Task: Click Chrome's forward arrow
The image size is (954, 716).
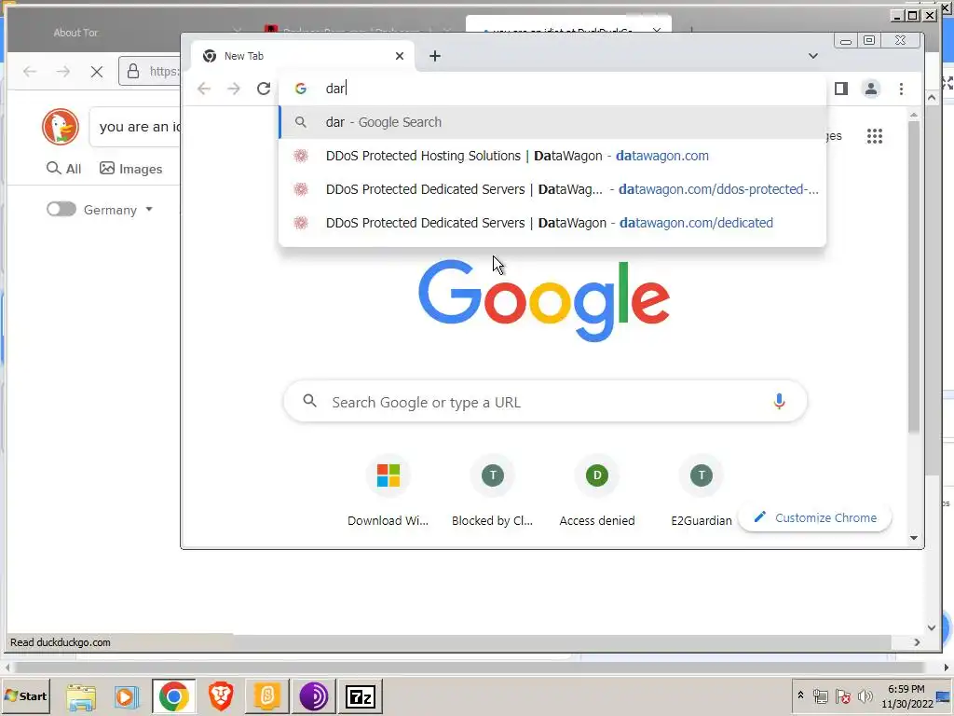Action: point(234,89)
